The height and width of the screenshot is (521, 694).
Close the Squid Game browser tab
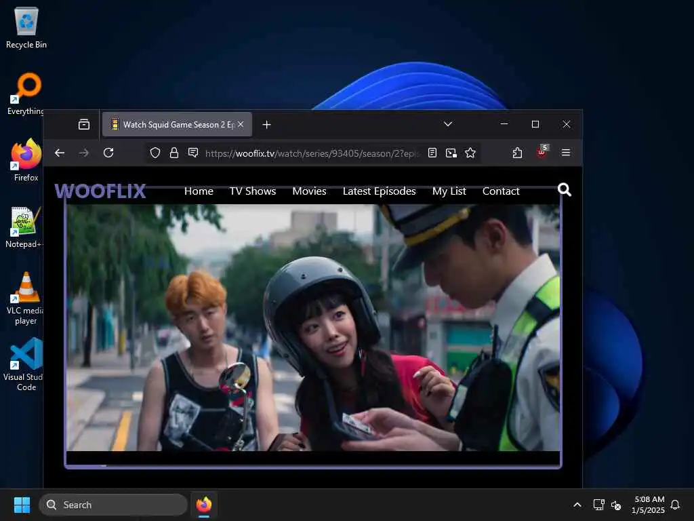click(x=241, y=125)
